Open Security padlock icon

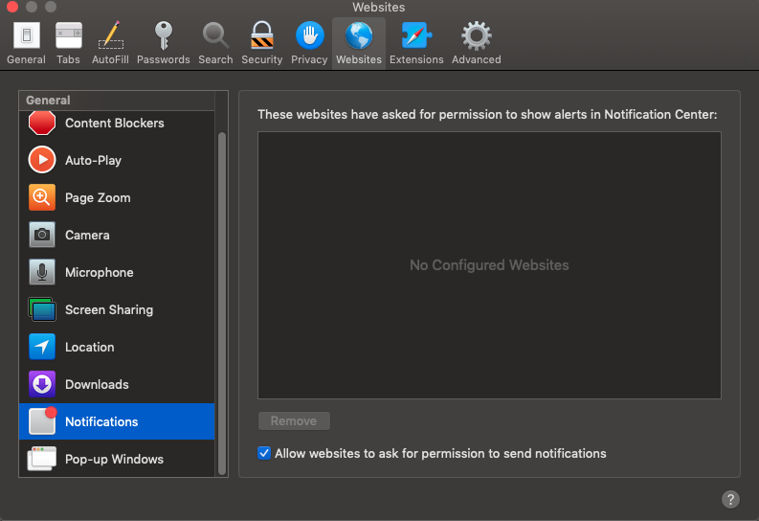pyautogui.click(x=262, y=35)
